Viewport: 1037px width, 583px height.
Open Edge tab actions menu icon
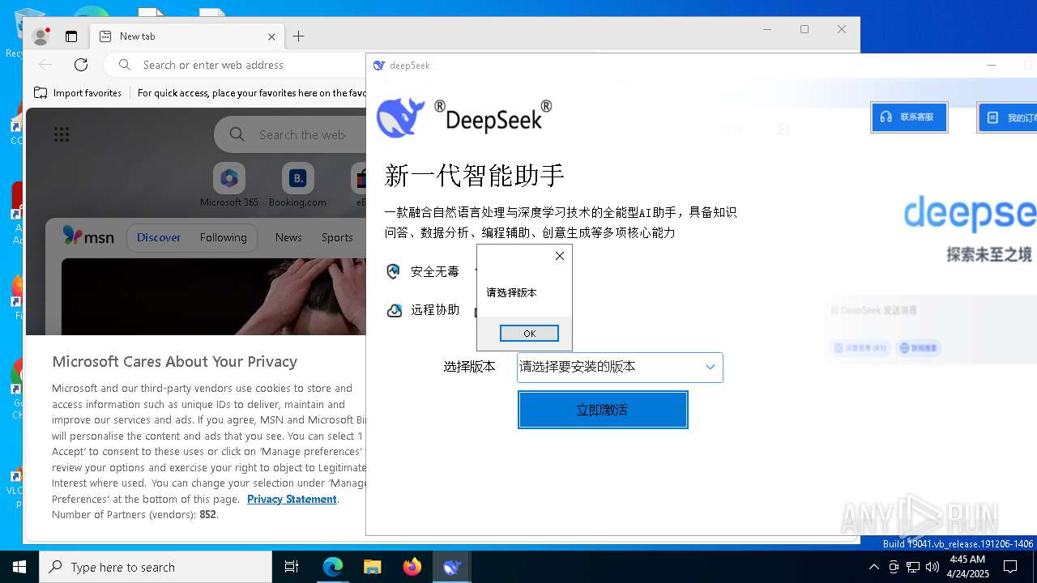(x=71, y=36)
